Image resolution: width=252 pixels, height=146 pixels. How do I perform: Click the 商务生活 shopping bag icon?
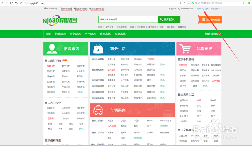pyautogui.click(x=98, y=48)
